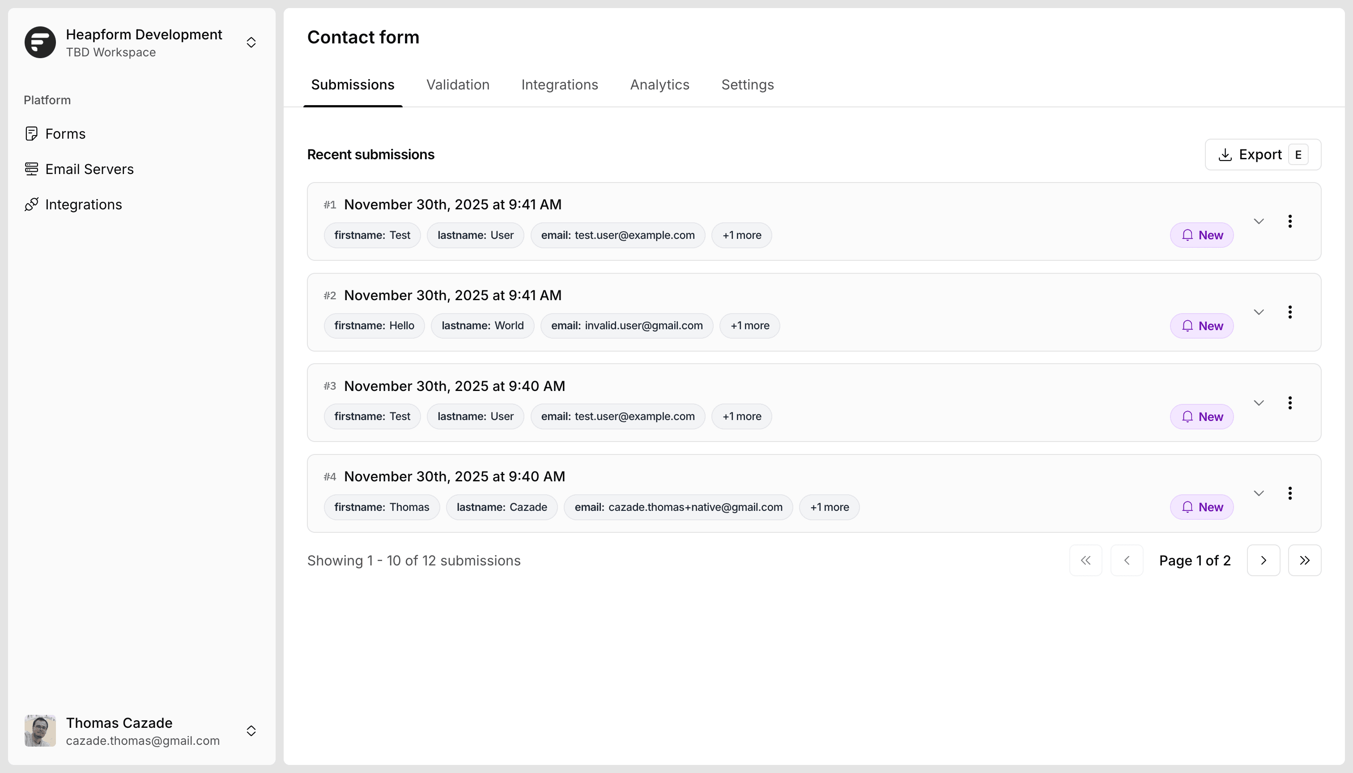Open the workspace switcher dropdown
1353x773 pixels.
(251, 42)
